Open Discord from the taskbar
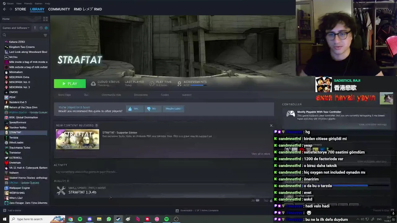Screen dimensions: 397x223 click(x=90, y=219)
